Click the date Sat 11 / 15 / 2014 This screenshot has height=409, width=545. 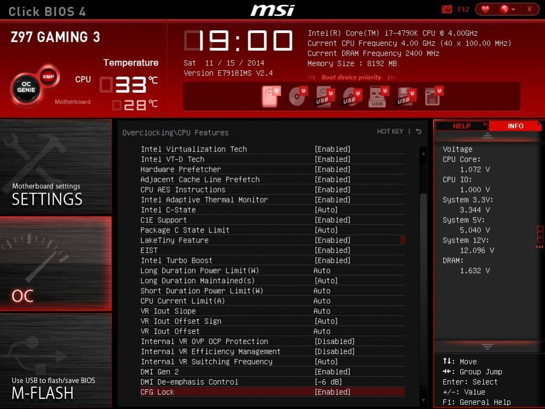pyautogui.click(x=224, y=63)
